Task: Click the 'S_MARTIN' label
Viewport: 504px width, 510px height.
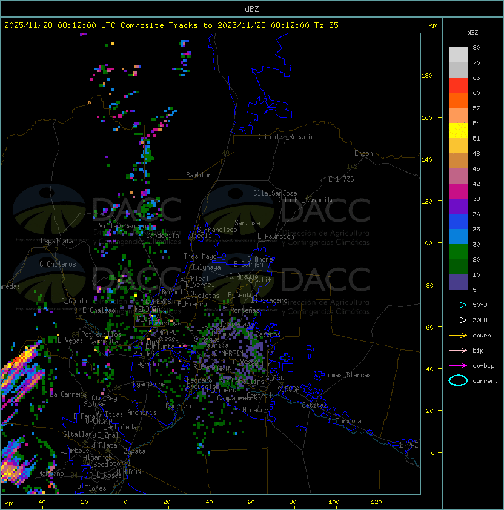Action: pos(228,353)
